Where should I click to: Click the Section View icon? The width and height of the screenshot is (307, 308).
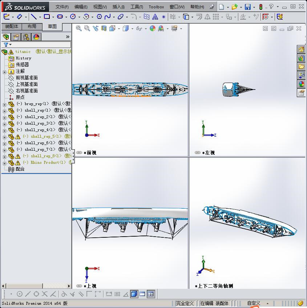pyautogui.click(x=104, y=29)
